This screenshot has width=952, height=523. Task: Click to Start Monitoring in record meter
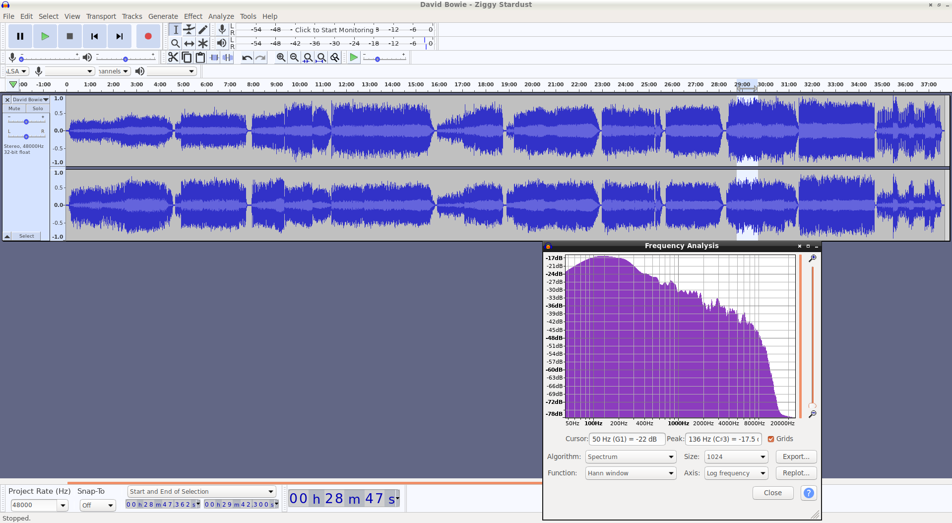pos(334,30)
